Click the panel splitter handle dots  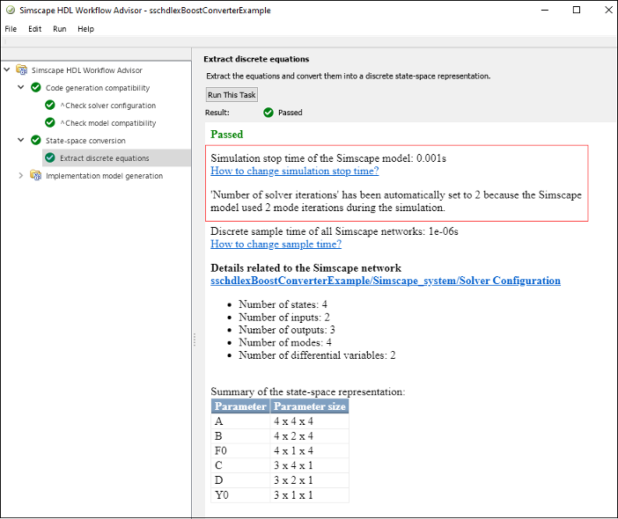tap(194, 340)
